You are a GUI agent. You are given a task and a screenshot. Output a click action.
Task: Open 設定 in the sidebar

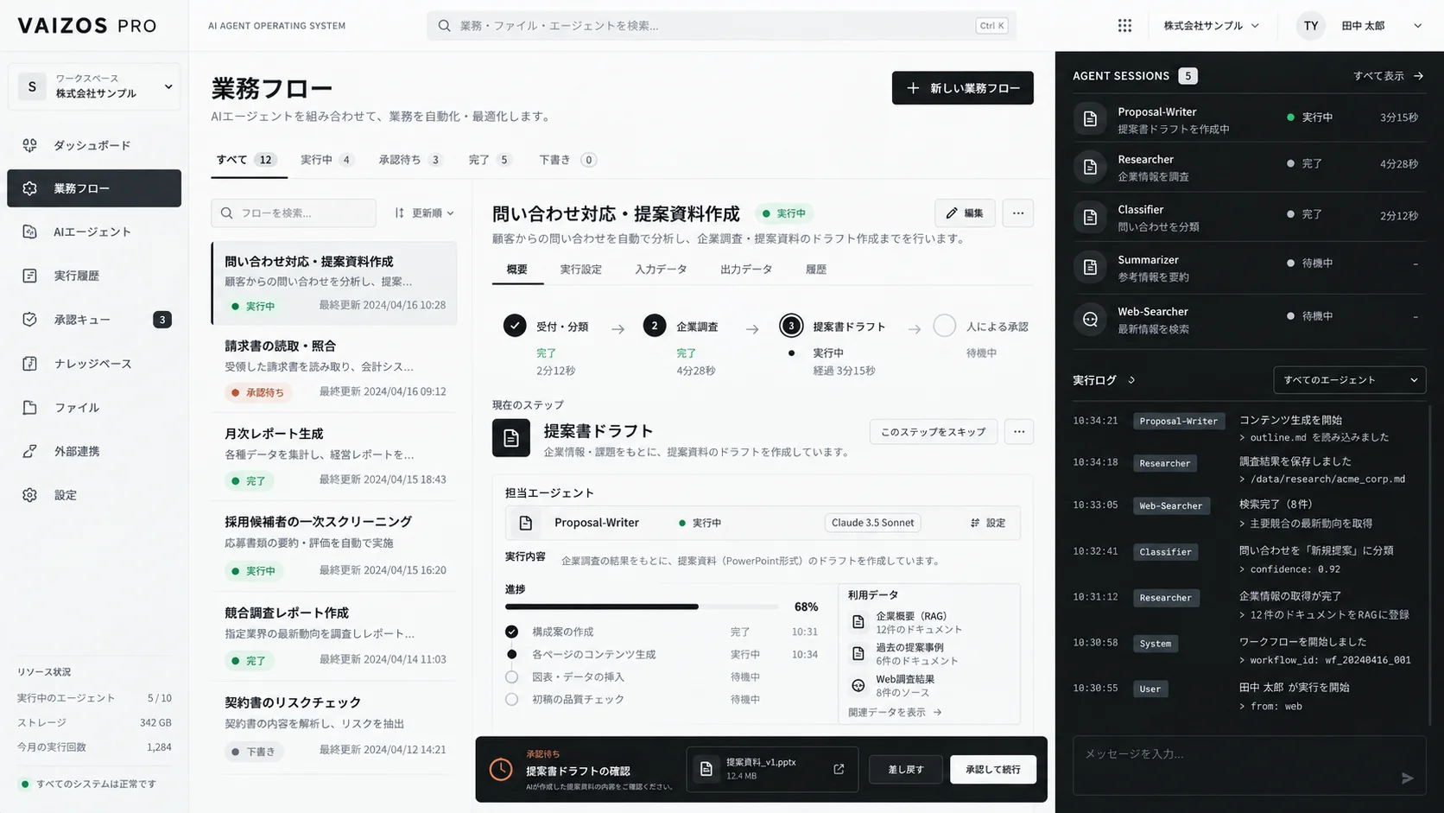click(x=94, y=495)
